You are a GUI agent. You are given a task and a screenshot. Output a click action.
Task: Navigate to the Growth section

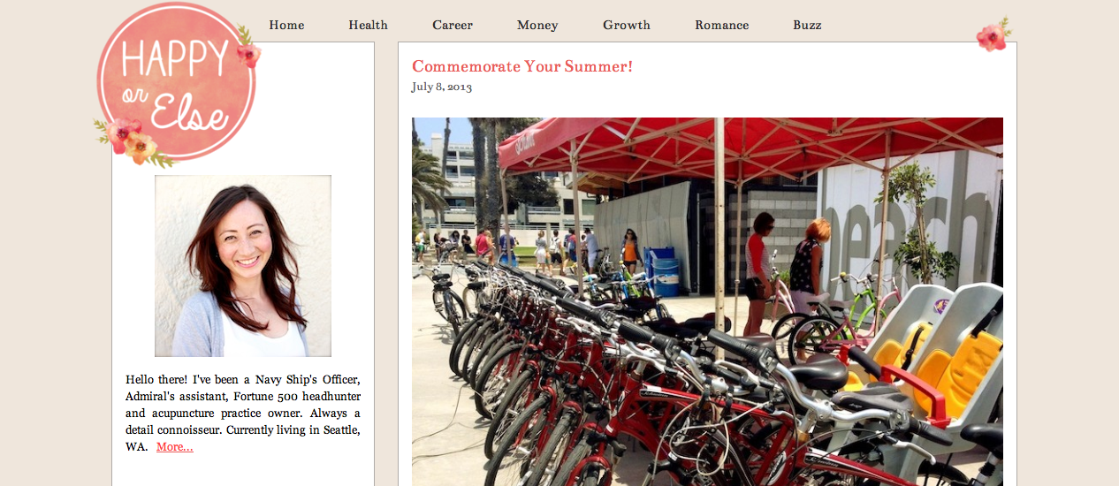click(x=627, y=25)
